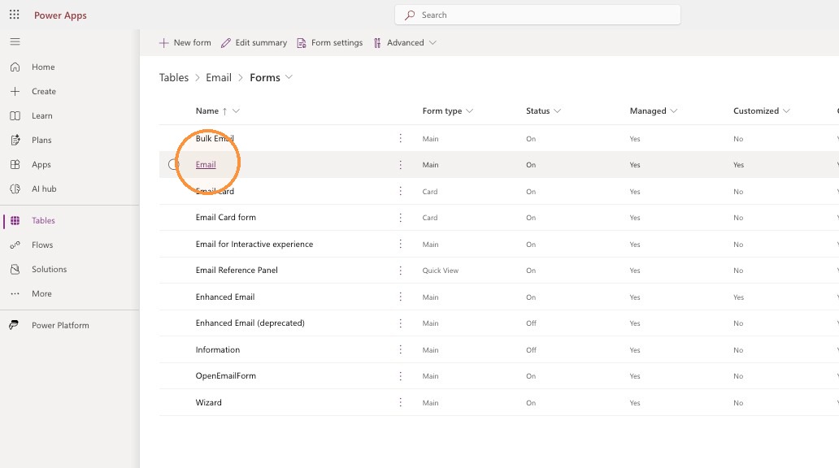Screen dimensions: 839x468
Task: Expand the Forms breadcrumb dropdown chevron
Action: point(289,77)
